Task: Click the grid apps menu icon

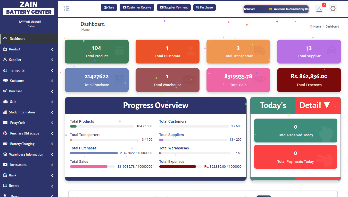Action: [66, 8]
